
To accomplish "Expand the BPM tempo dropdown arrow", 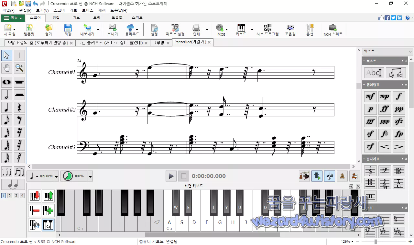I will coord(57,176).
